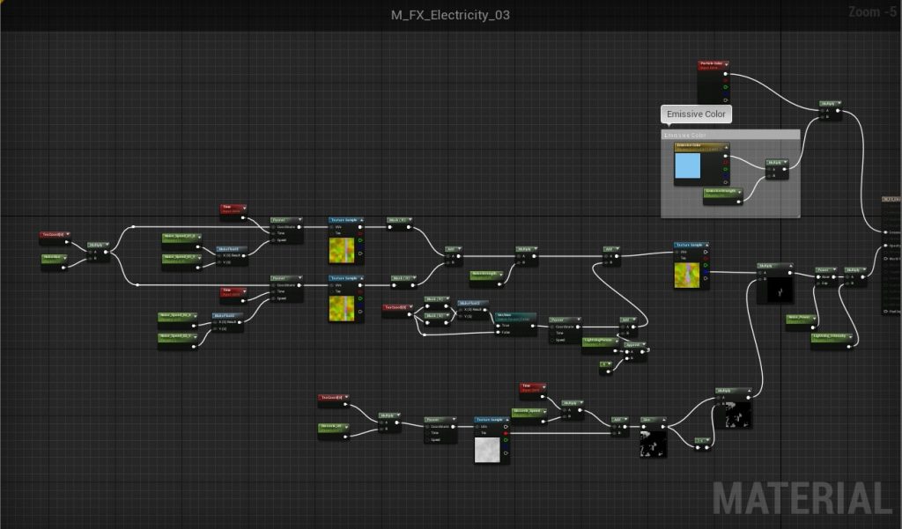Click the arrow on the Time node feeding the upper Panner
Image resolution: width=902 pixels, height=529 pixels.
[x=243, y=208]
